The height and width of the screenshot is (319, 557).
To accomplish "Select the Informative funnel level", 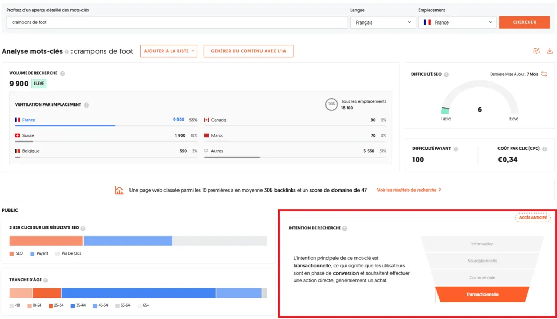I will [x=482, y=244].
